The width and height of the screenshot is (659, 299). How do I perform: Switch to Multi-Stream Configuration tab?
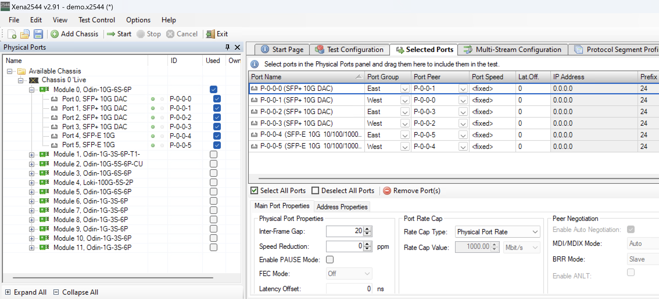click(x=513, y=50)
